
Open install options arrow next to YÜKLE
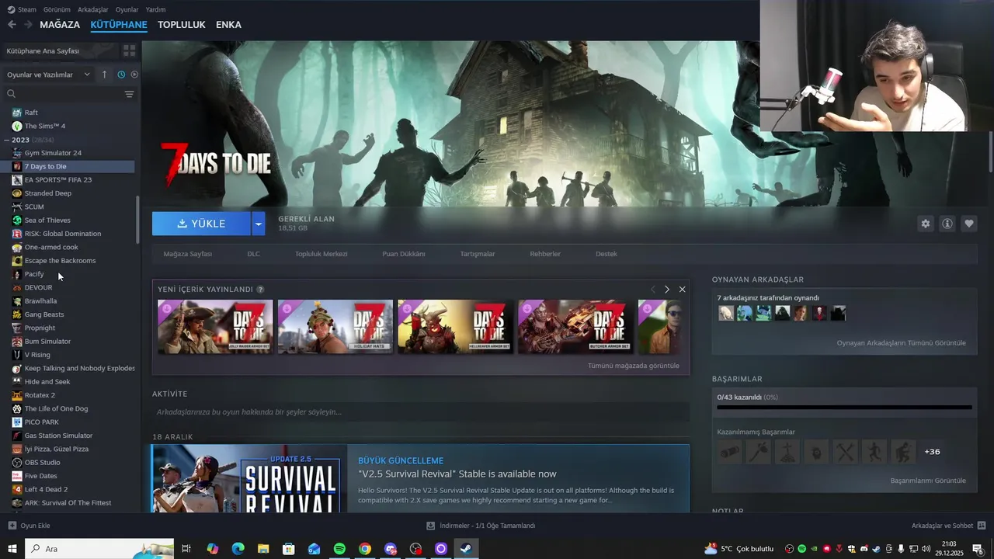pos(259,224)
